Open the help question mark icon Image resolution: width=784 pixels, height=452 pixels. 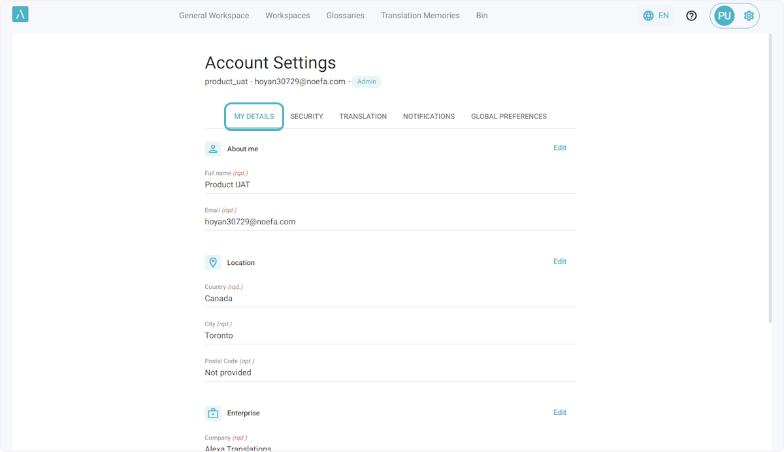(691, 16)
